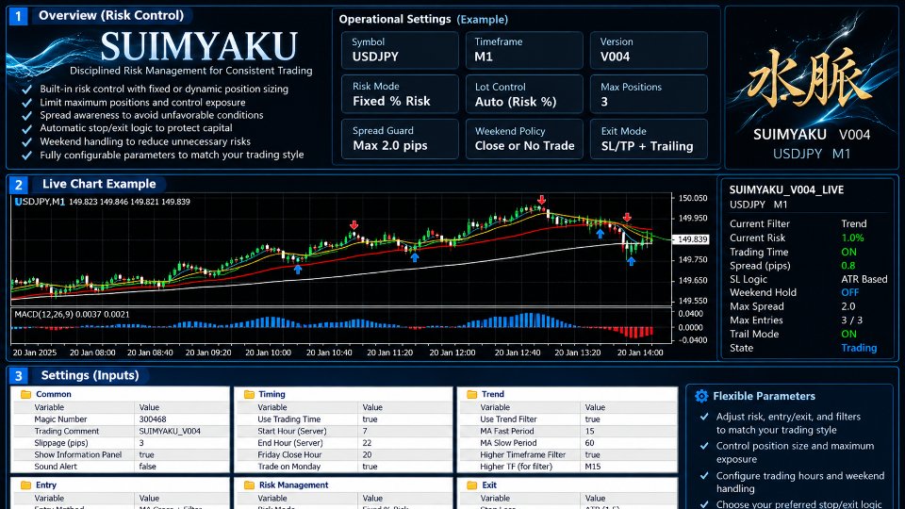This screenshot has height=509, width=905.
Task: Click the Sound Alert value false
Action: [147, 467]
